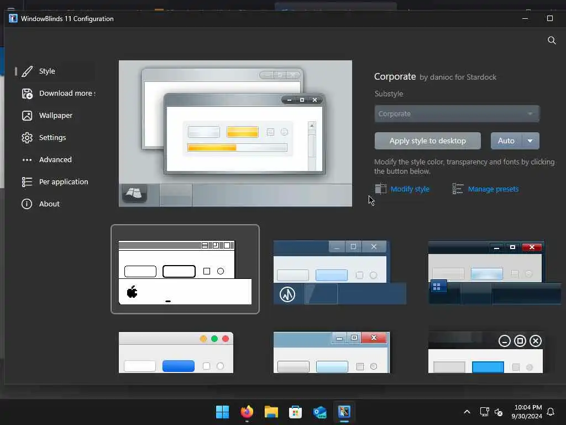Click the Wallpaper picture icon
This screenshot has width=566, height=425.
27,116
